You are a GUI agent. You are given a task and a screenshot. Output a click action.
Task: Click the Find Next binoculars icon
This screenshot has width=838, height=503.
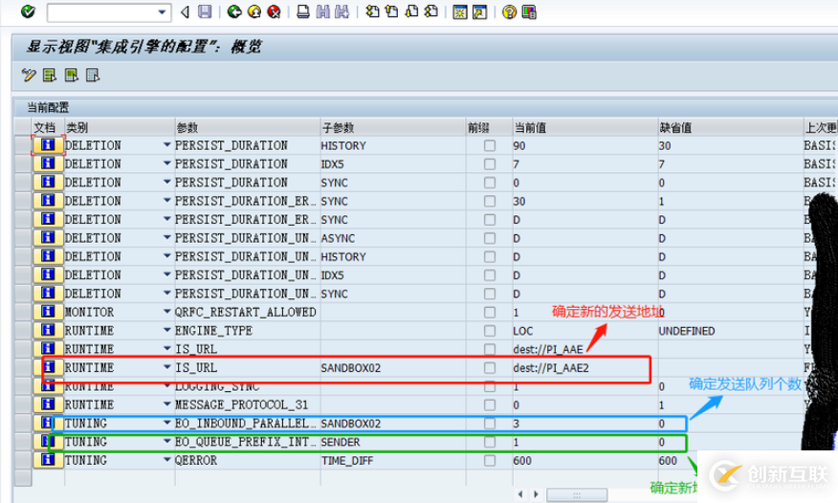(x=342, y=11)
